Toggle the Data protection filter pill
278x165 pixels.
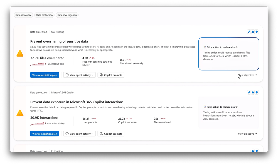tap(44, 15)
